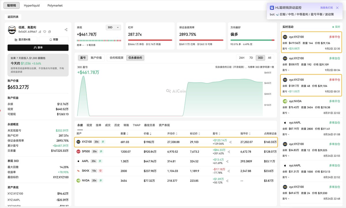Click the win-rate streak strip under +$461.78万

click(99, 40)
